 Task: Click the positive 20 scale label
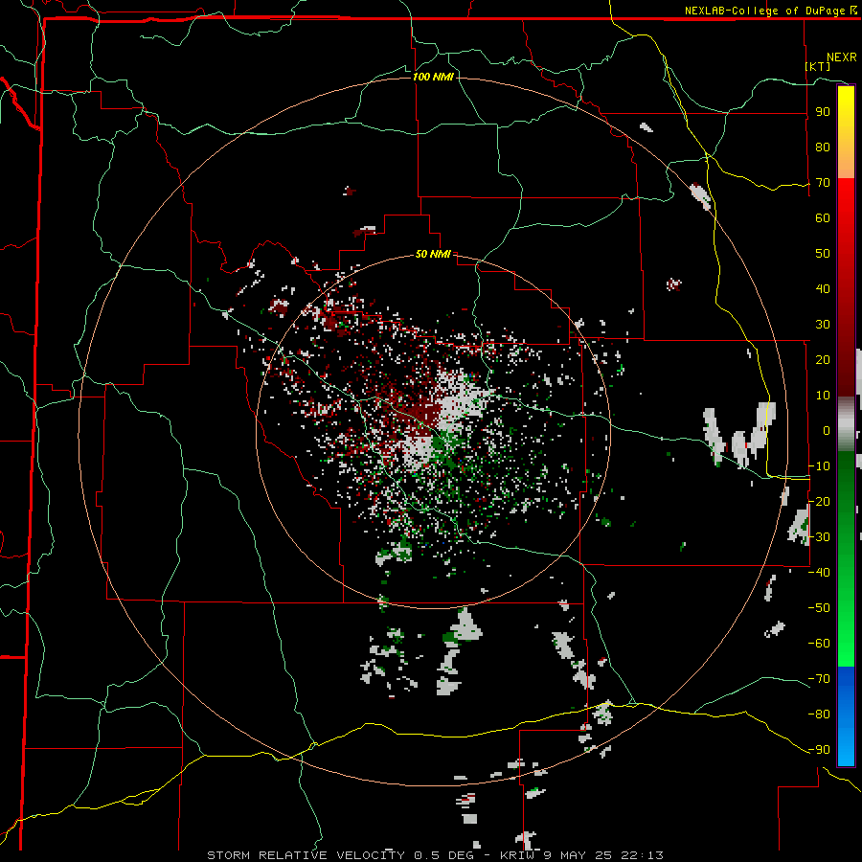tap(823, 359)
